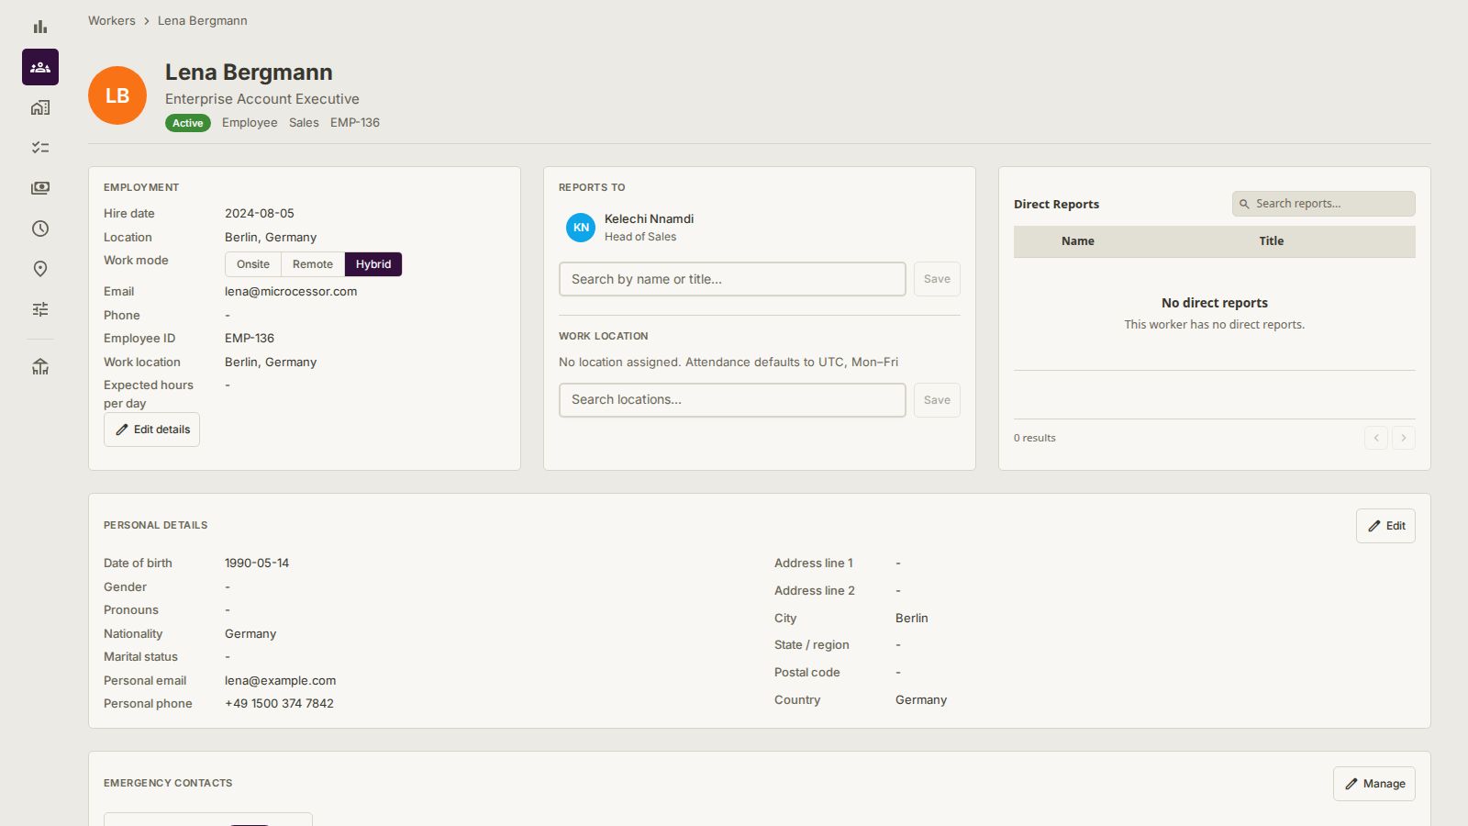Focus the Search locations field
The width and height of the screenshot is (1468, 826).
click(732, 400)
